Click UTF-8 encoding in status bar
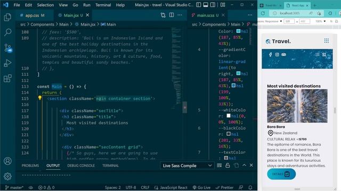 coord(131,187)
